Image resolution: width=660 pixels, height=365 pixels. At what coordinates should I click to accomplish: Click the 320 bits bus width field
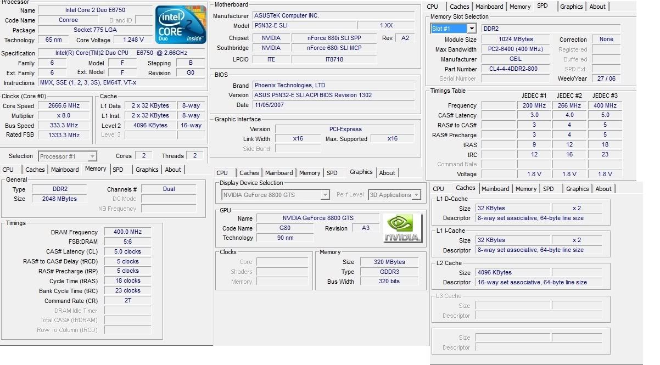coord(389,282)
